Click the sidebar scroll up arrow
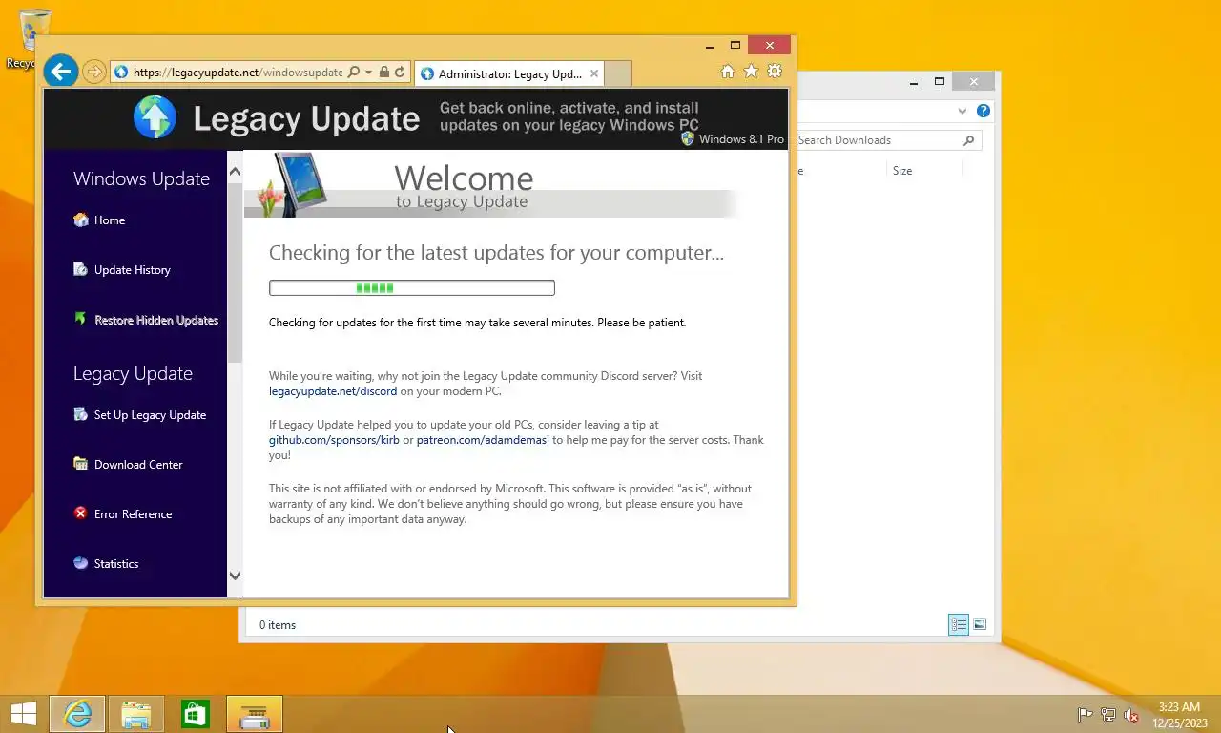 pyautogui.click(x=235, y=172)
